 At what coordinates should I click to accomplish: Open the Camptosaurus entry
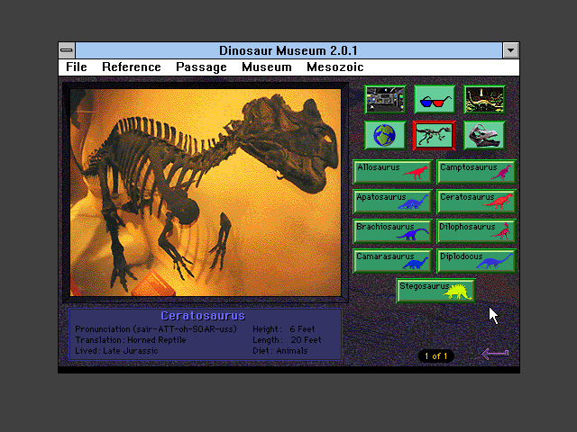click(x=476, y=172)
